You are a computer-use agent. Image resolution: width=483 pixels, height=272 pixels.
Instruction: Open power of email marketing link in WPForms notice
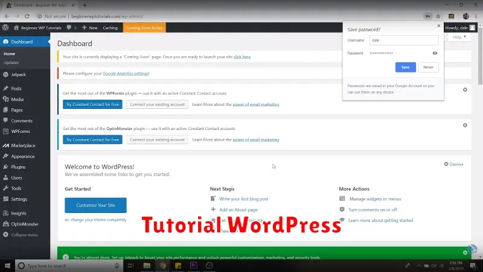(255, 104)
